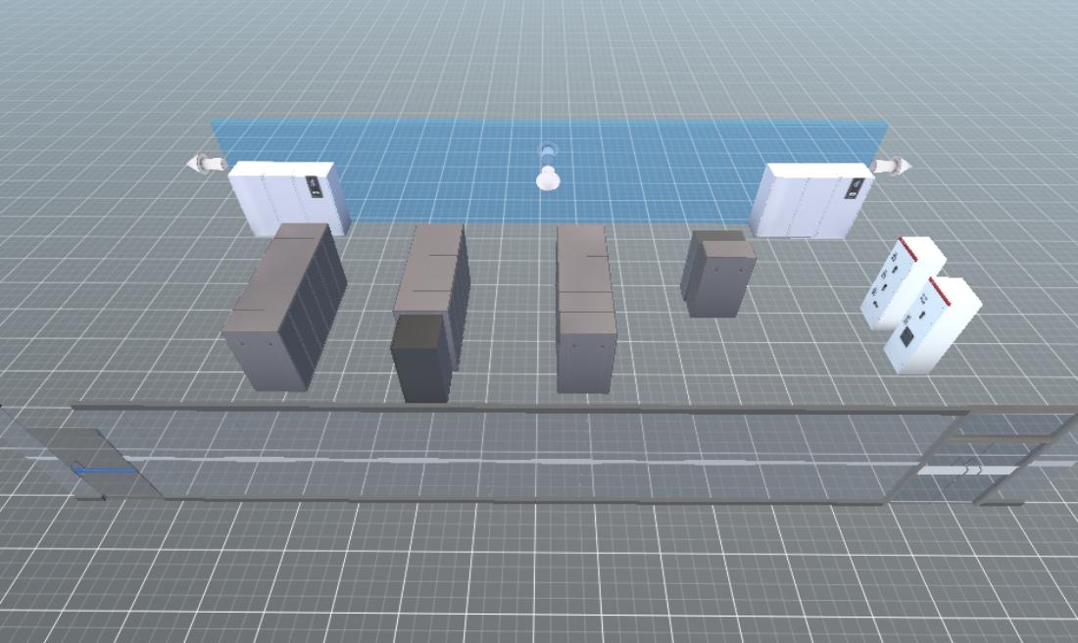Image resolution: width=1078 pixels, height=643 pixels.
Task: Select the left wall-mounted security camera
Action: coord(208,164)
